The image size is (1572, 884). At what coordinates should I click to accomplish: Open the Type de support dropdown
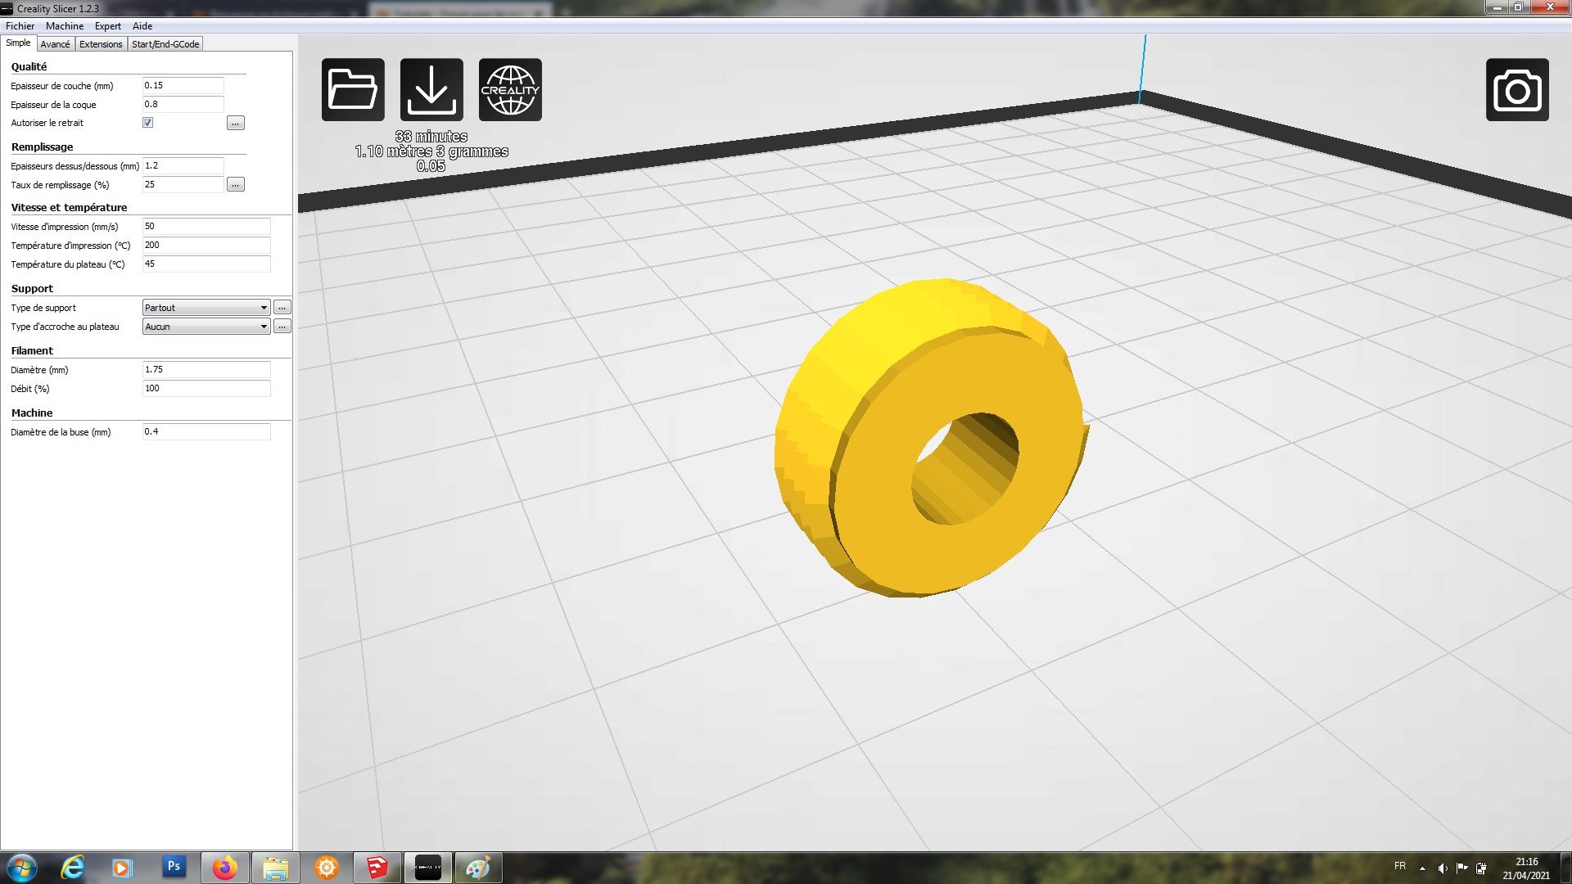[206, 308]
